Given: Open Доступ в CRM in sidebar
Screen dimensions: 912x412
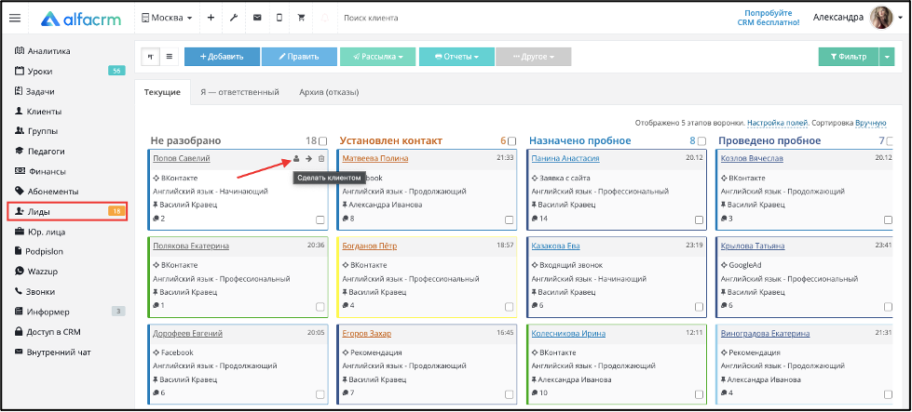Looking at the screenshot, I should 53,332.
